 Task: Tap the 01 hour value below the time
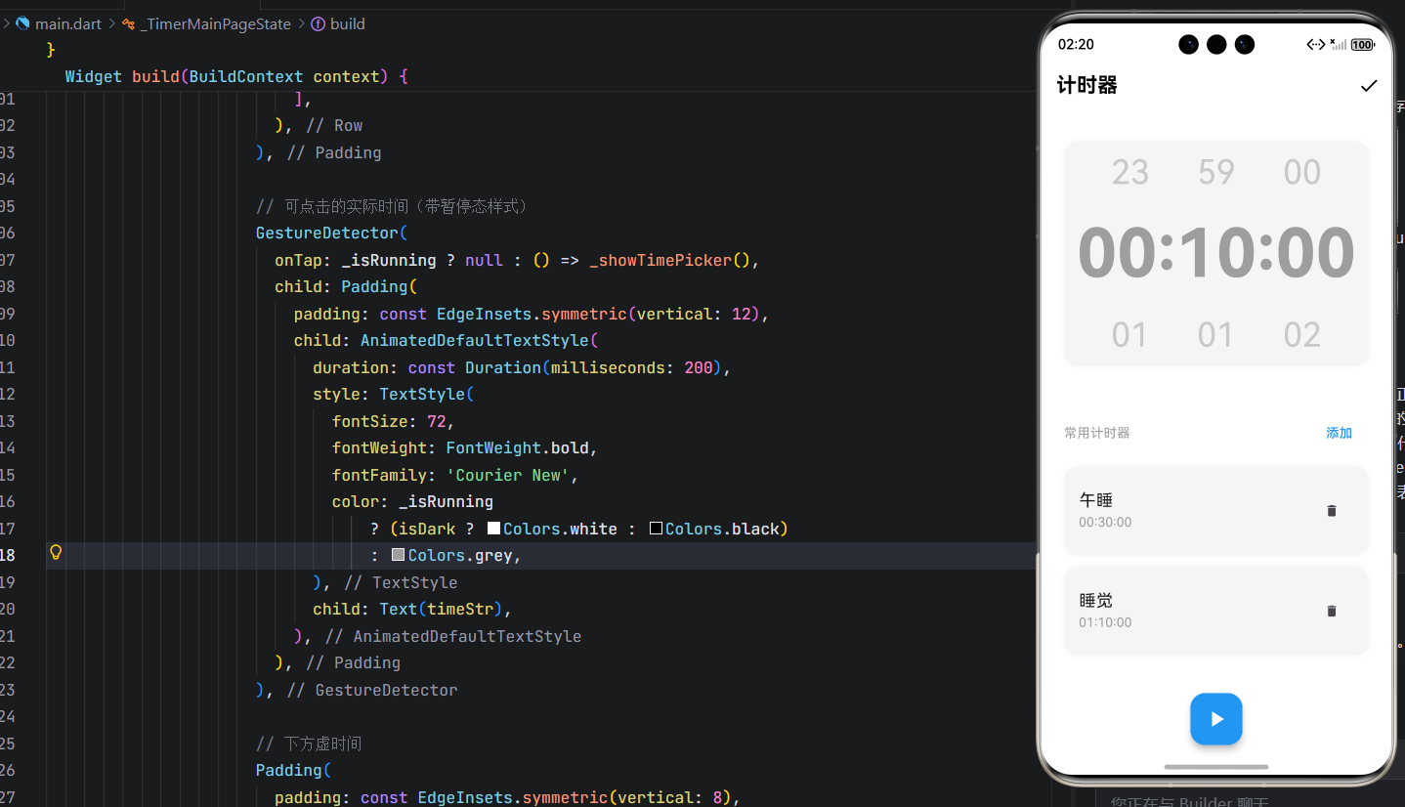[1129, 335]
